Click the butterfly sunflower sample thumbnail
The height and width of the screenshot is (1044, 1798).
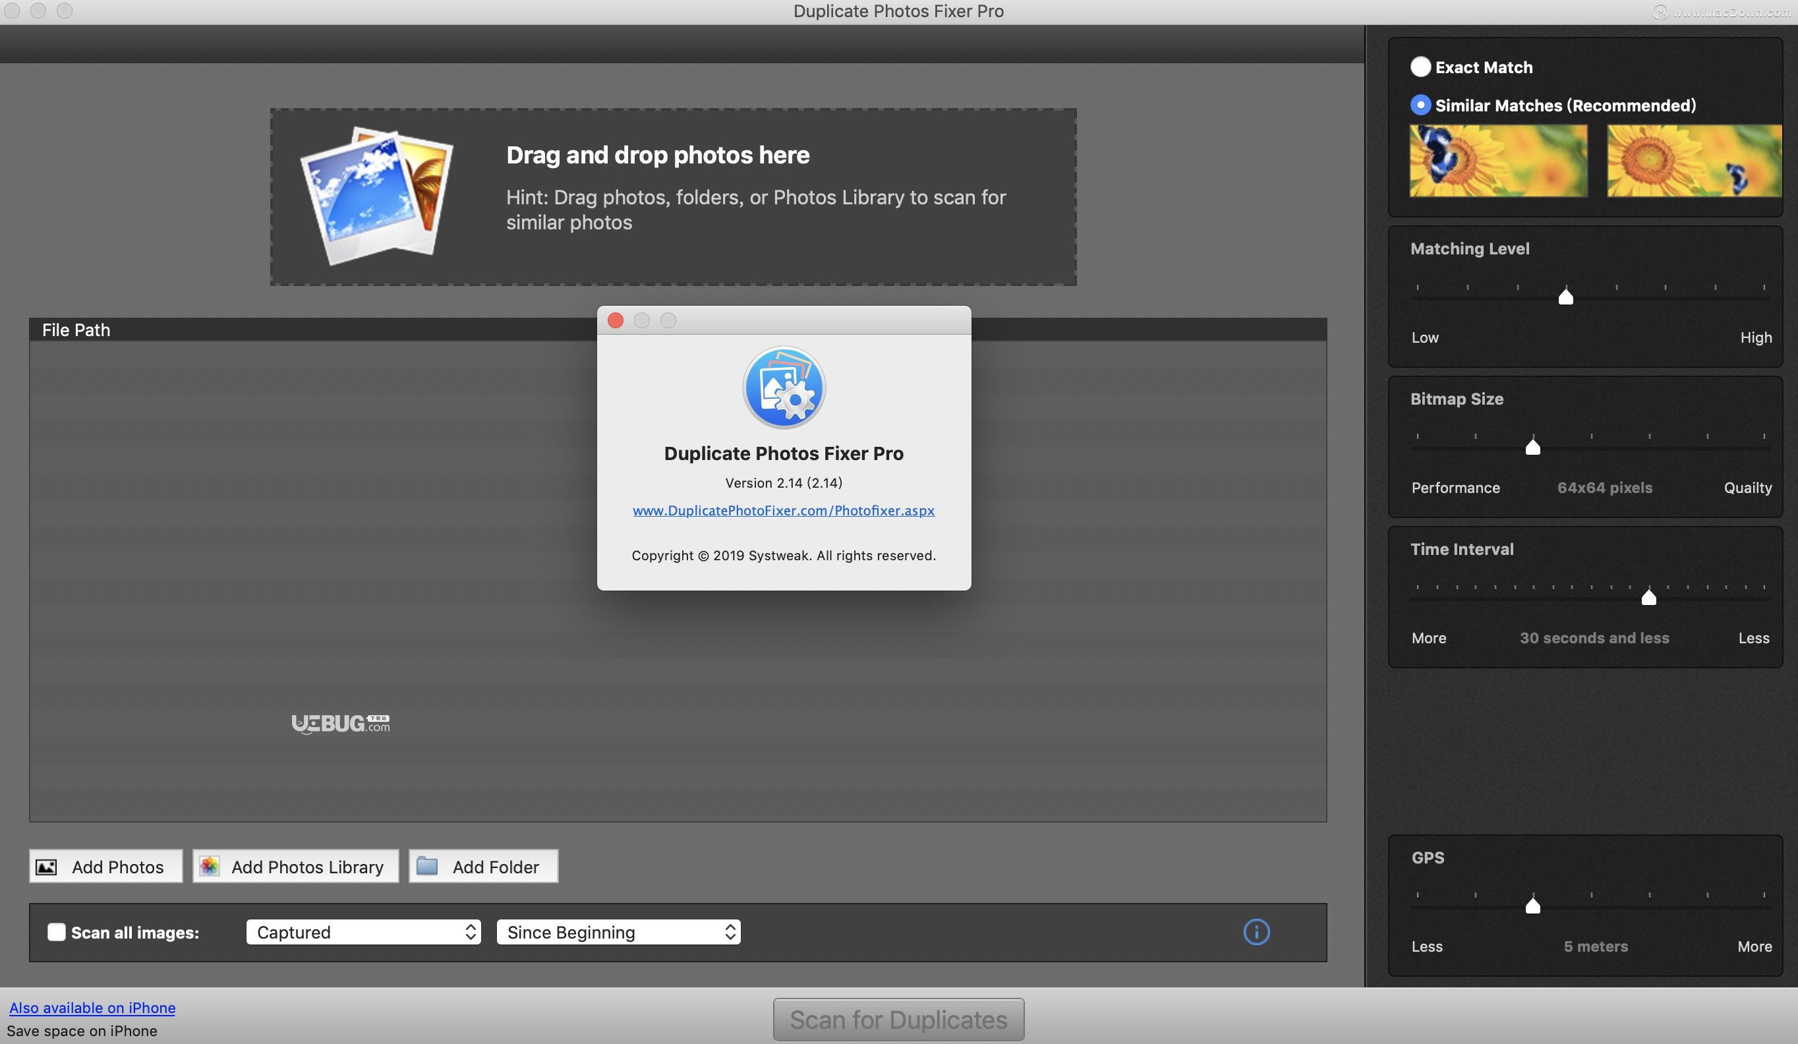1498,161
